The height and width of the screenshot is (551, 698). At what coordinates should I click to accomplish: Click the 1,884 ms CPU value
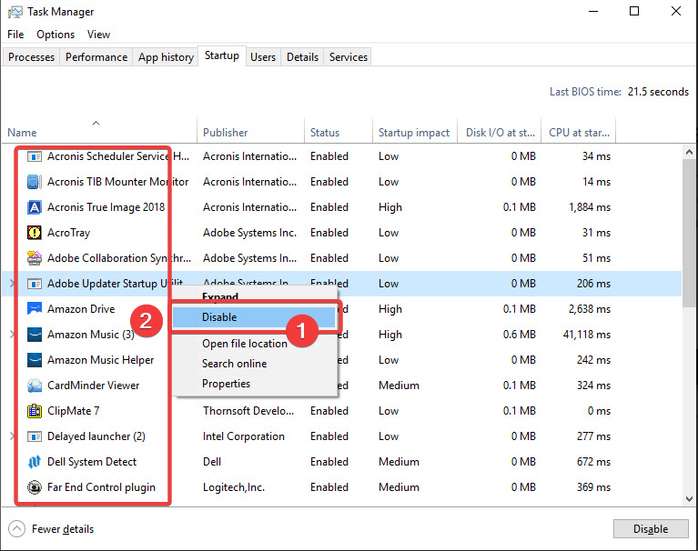(590, 207)
